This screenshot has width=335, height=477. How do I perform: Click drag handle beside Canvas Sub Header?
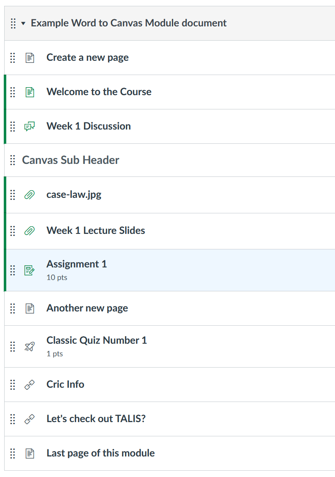tap(13, 160)
